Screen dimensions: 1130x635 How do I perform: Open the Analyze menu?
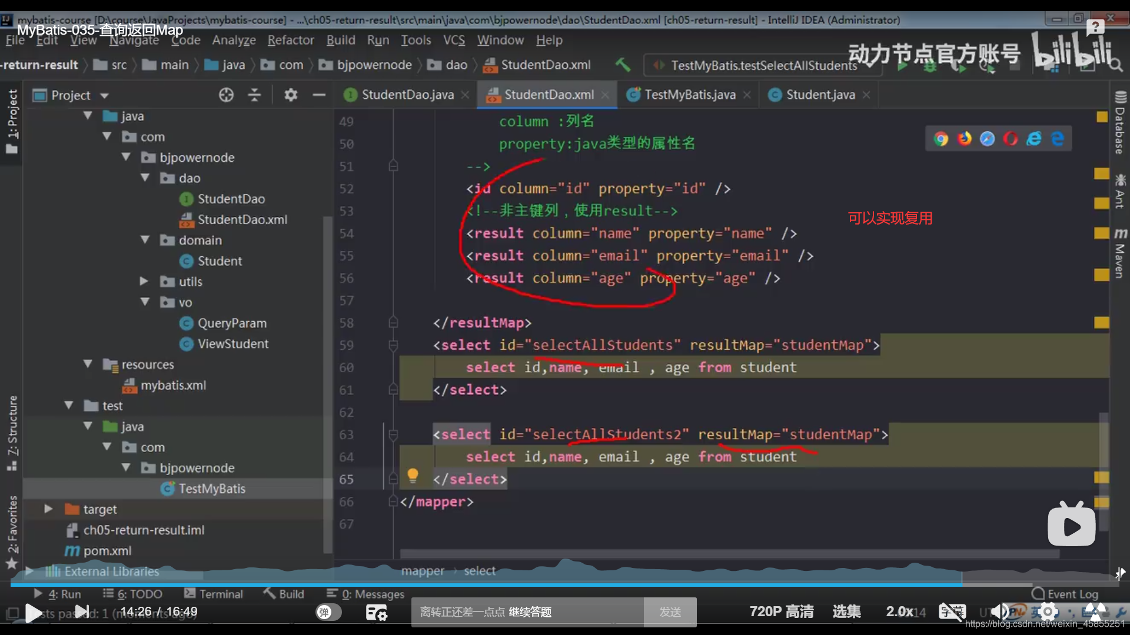coord(234,40)
